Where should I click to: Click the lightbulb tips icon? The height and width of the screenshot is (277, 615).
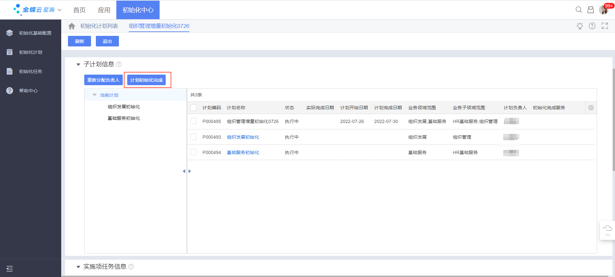[x=579, y=26]
